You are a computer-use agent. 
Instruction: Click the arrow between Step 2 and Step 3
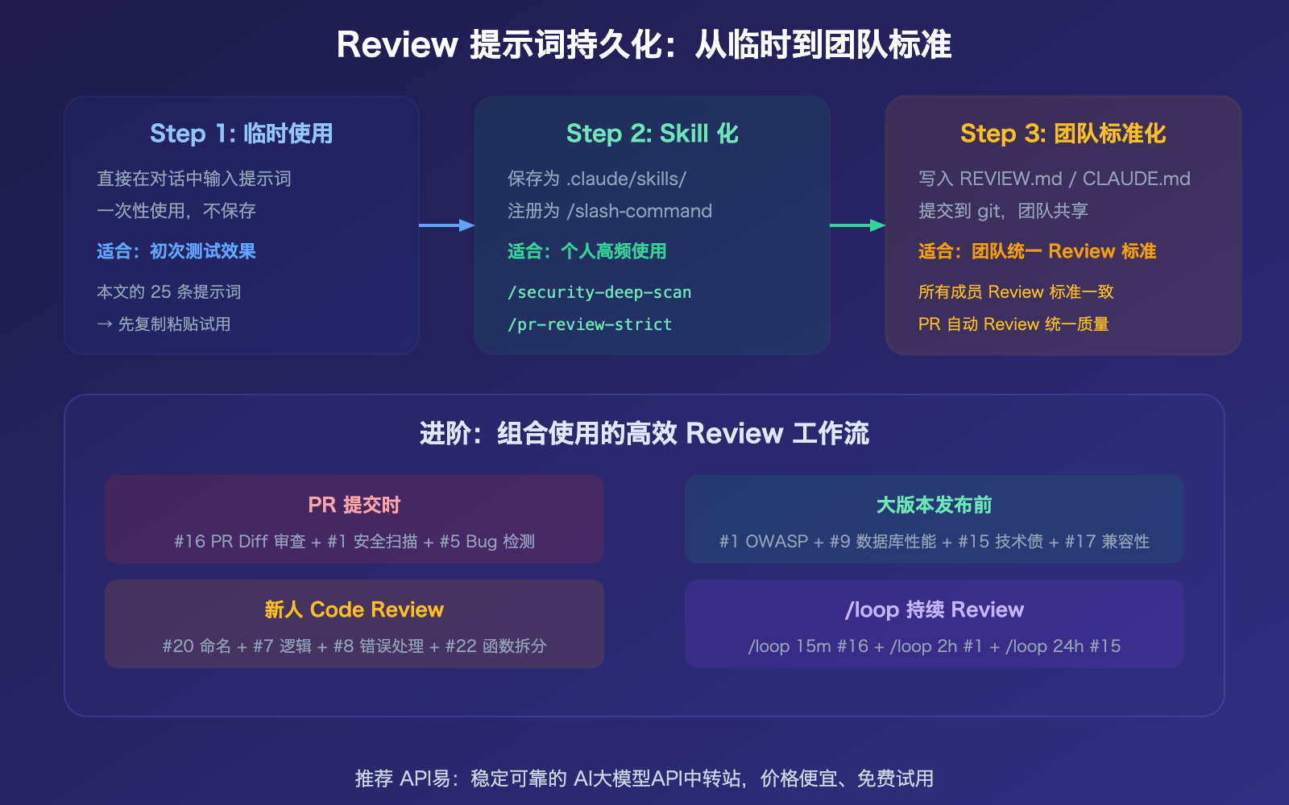click(x=857, y=226)
